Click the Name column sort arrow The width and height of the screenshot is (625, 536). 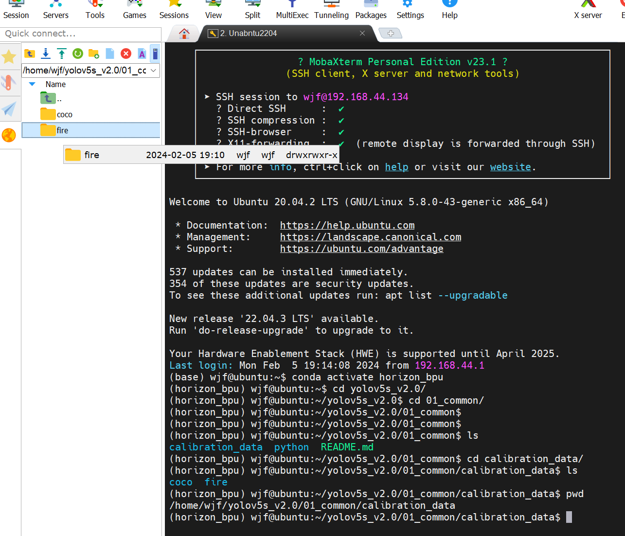point(33,84)
